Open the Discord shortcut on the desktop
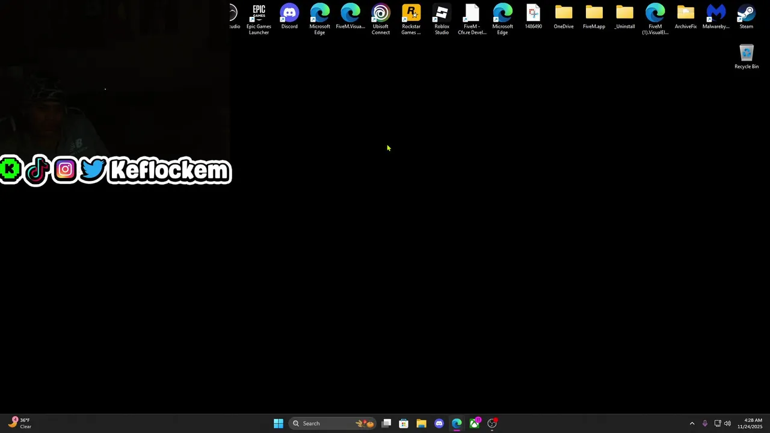The height and width of the screenshot is (433, 770). point(289,17)
